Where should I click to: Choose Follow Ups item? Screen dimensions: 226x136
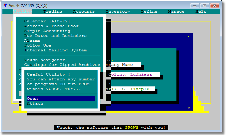pyautogui.click(x=38, y=45)
